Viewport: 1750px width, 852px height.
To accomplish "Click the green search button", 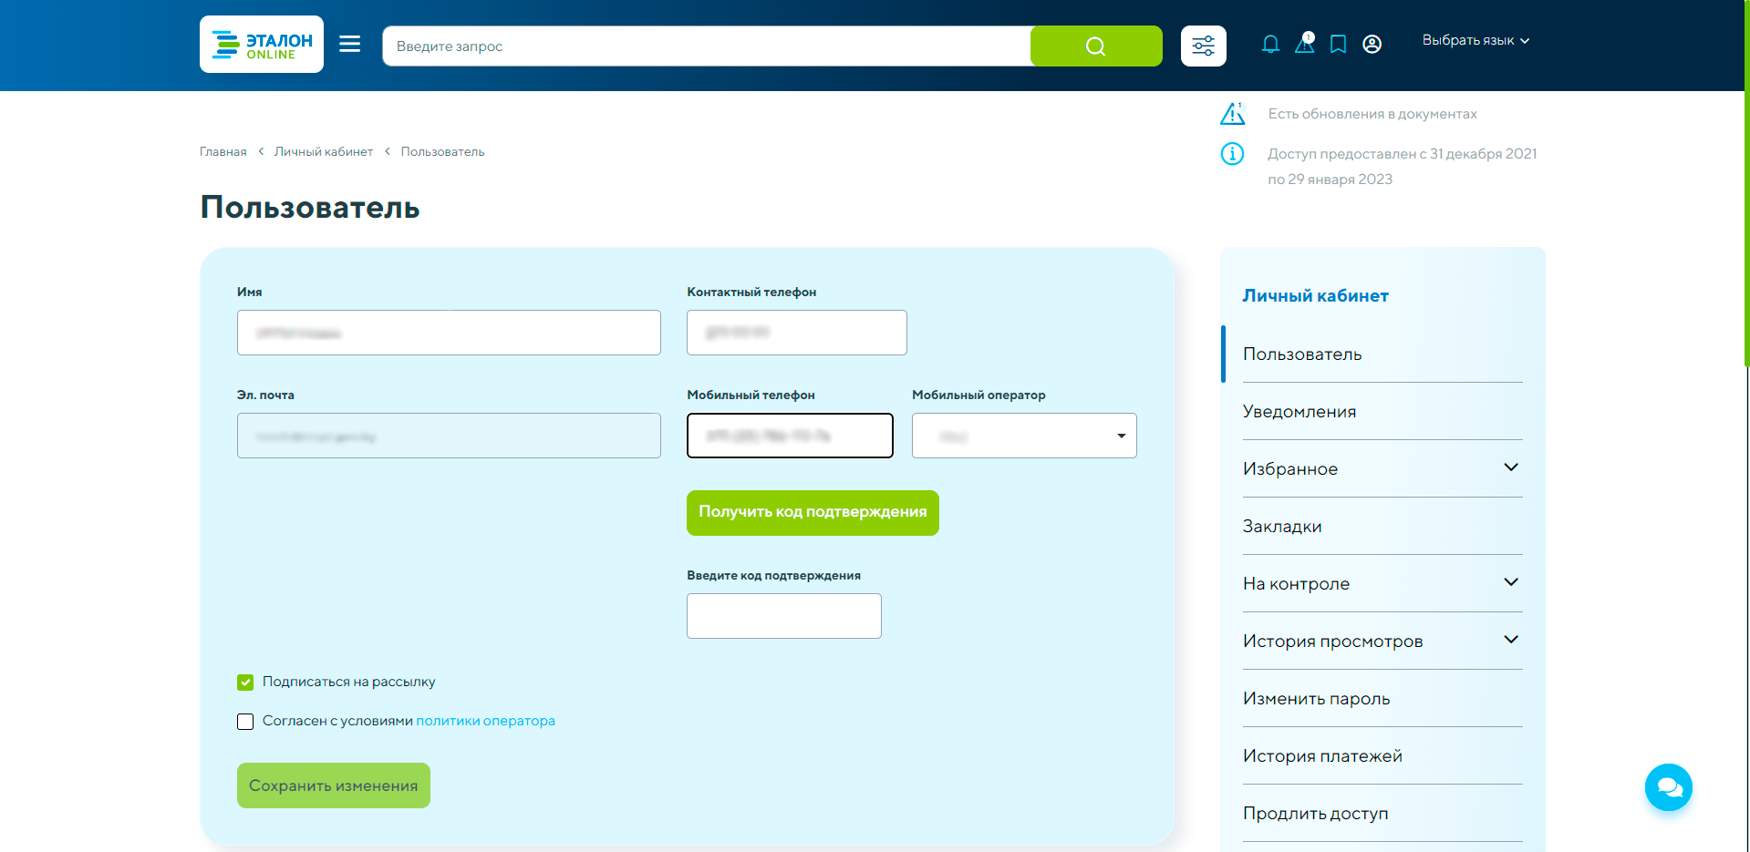I will [1096, 46].
